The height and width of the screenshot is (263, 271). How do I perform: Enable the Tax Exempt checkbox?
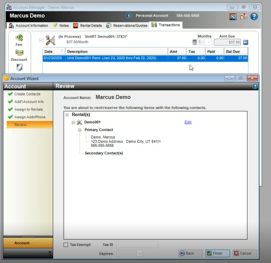[x=66, y=245]
